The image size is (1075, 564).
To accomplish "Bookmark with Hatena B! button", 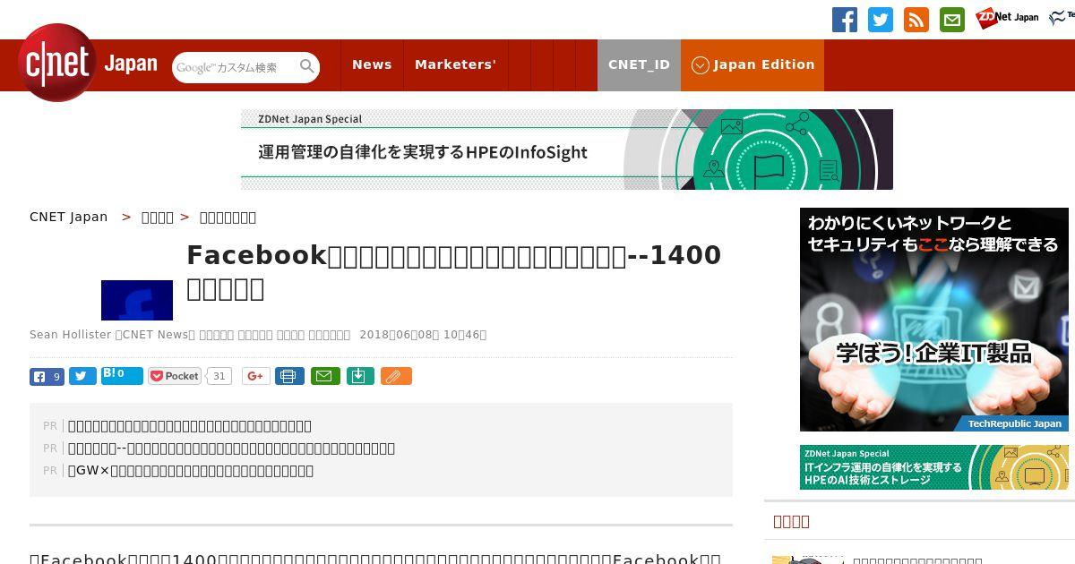I will 122,375.
